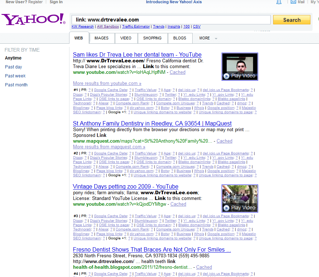Click Trends under the search box
This screenshot has width=319, height=277.
pyautogui.click(x=159, y=27)
